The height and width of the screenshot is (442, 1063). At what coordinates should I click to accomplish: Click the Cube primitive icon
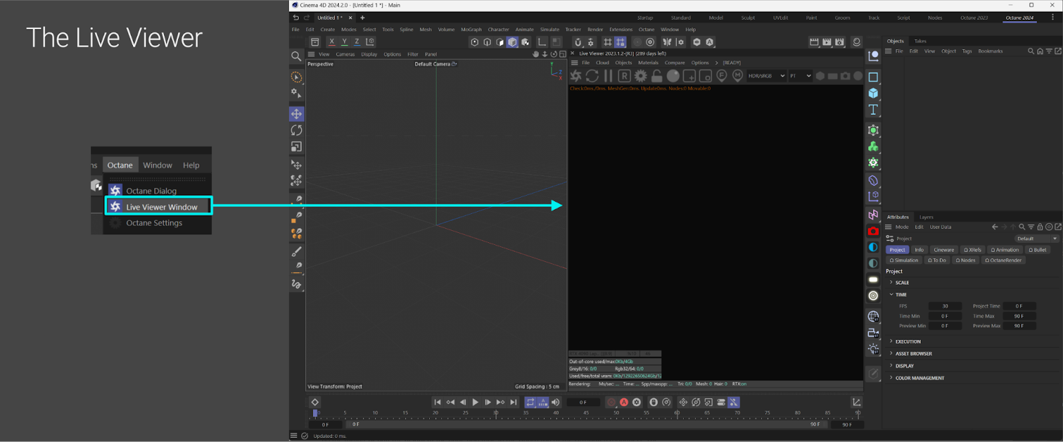click(873, 94)
